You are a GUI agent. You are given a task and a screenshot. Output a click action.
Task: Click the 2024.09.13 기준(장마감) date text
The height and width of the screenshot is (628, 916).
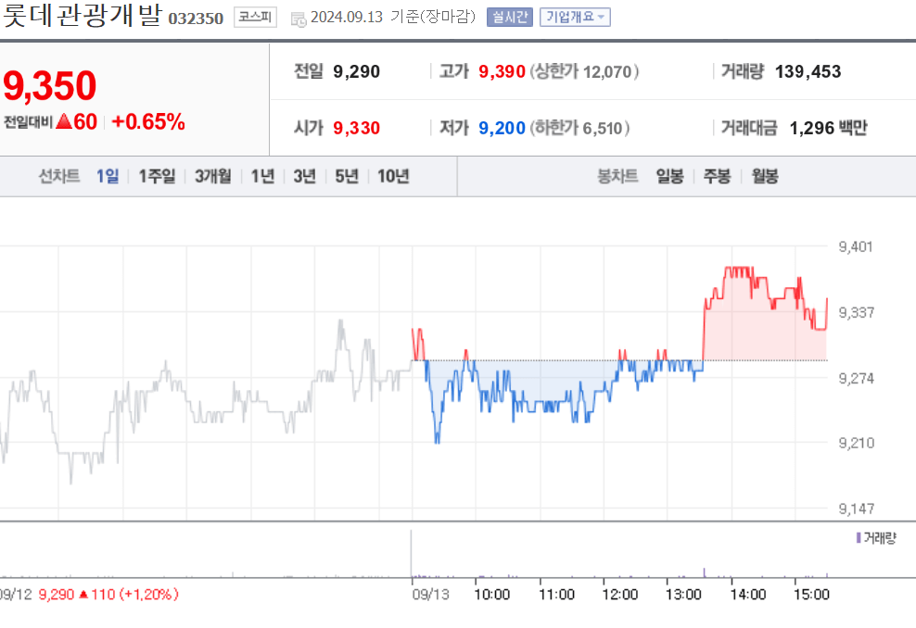[x=393, y=17]
